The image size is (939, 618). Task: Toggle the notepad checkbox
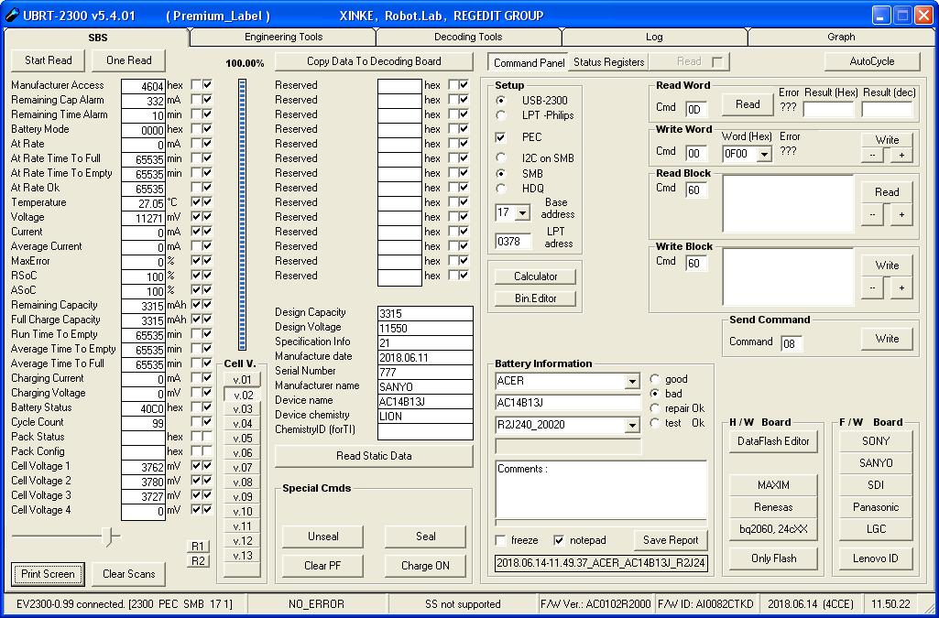[x=560, y=541]
